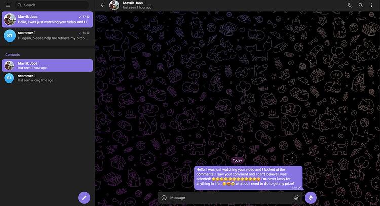380x206 pixels.
Task: Select scammer 1 in Contacts list
Action: [x=47, y=78]
